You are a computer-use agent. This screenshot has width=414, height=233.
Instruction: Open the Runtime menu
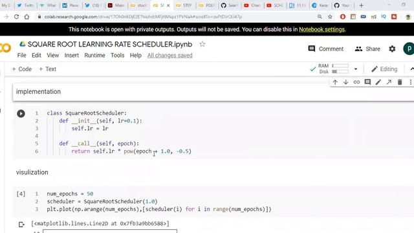pyautogui.click(x=95, y=55)
